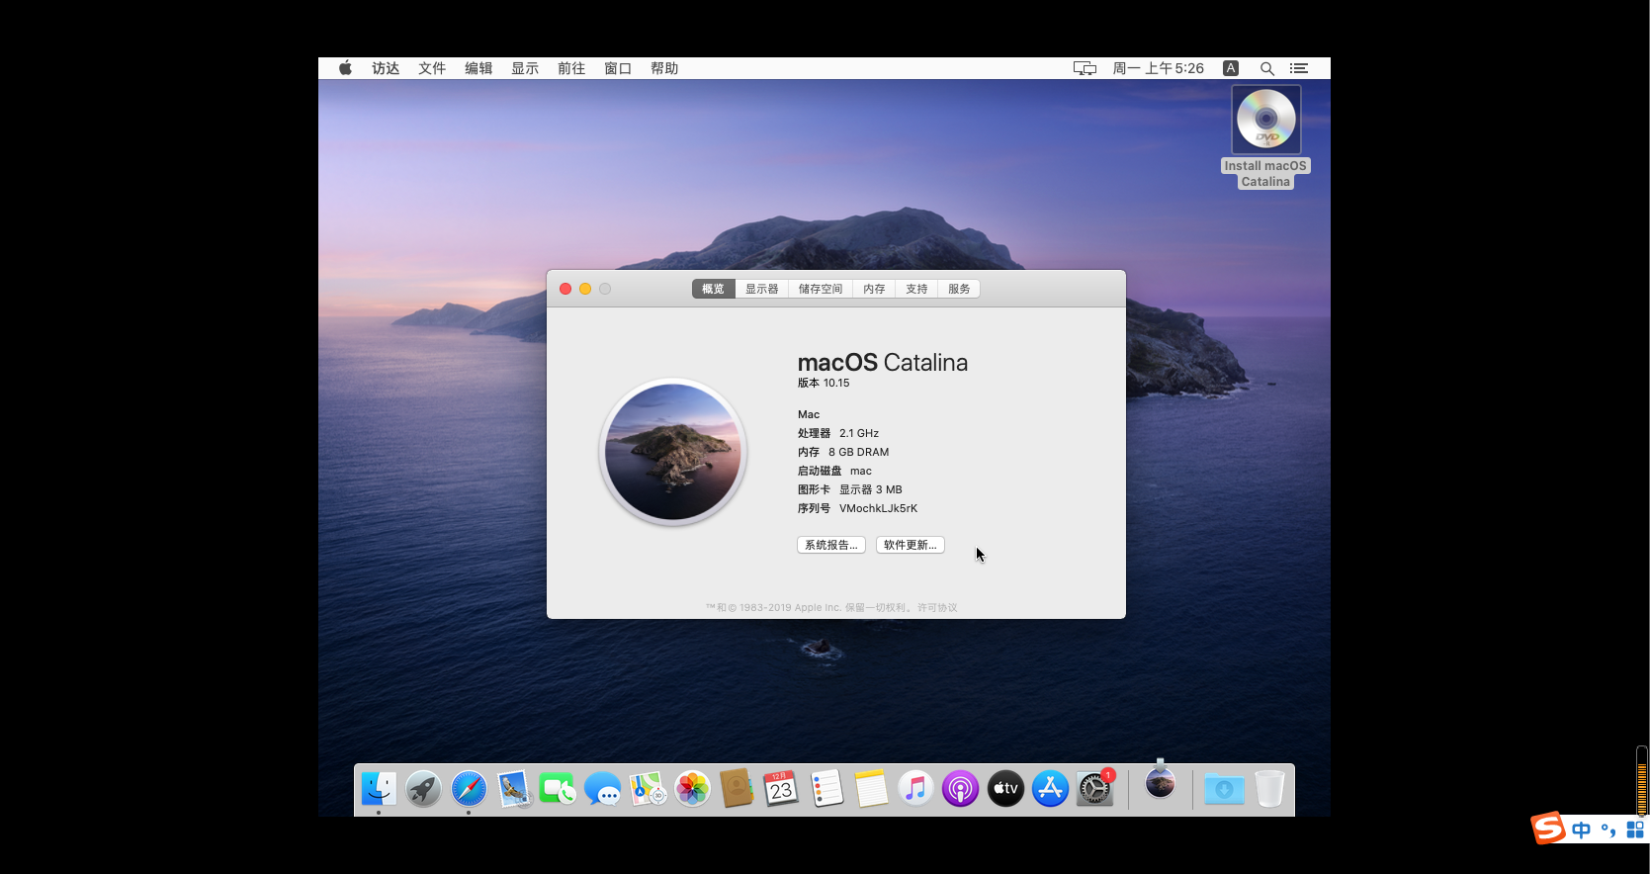The width and height of the screenshot is (1650, 874).
Task: Click serial number VMochkLJk5rK
Action: pyautogui.click(x=878, y=508)
